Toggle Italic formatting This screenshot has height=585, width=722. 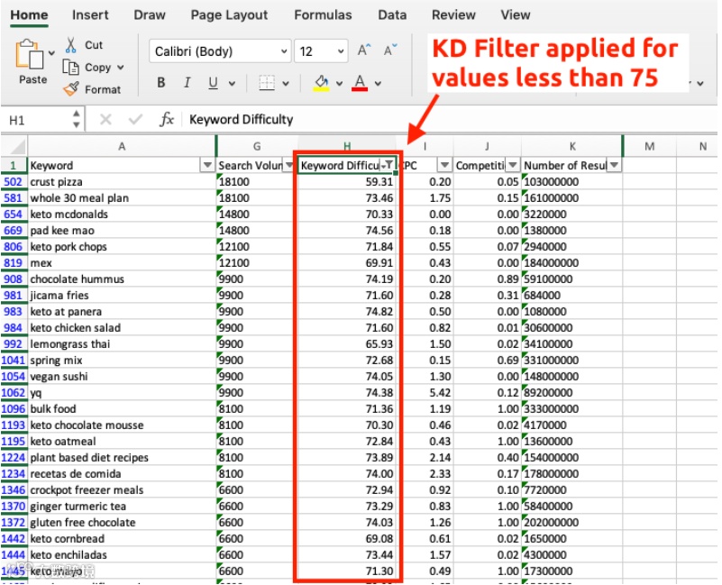[187, 83]
